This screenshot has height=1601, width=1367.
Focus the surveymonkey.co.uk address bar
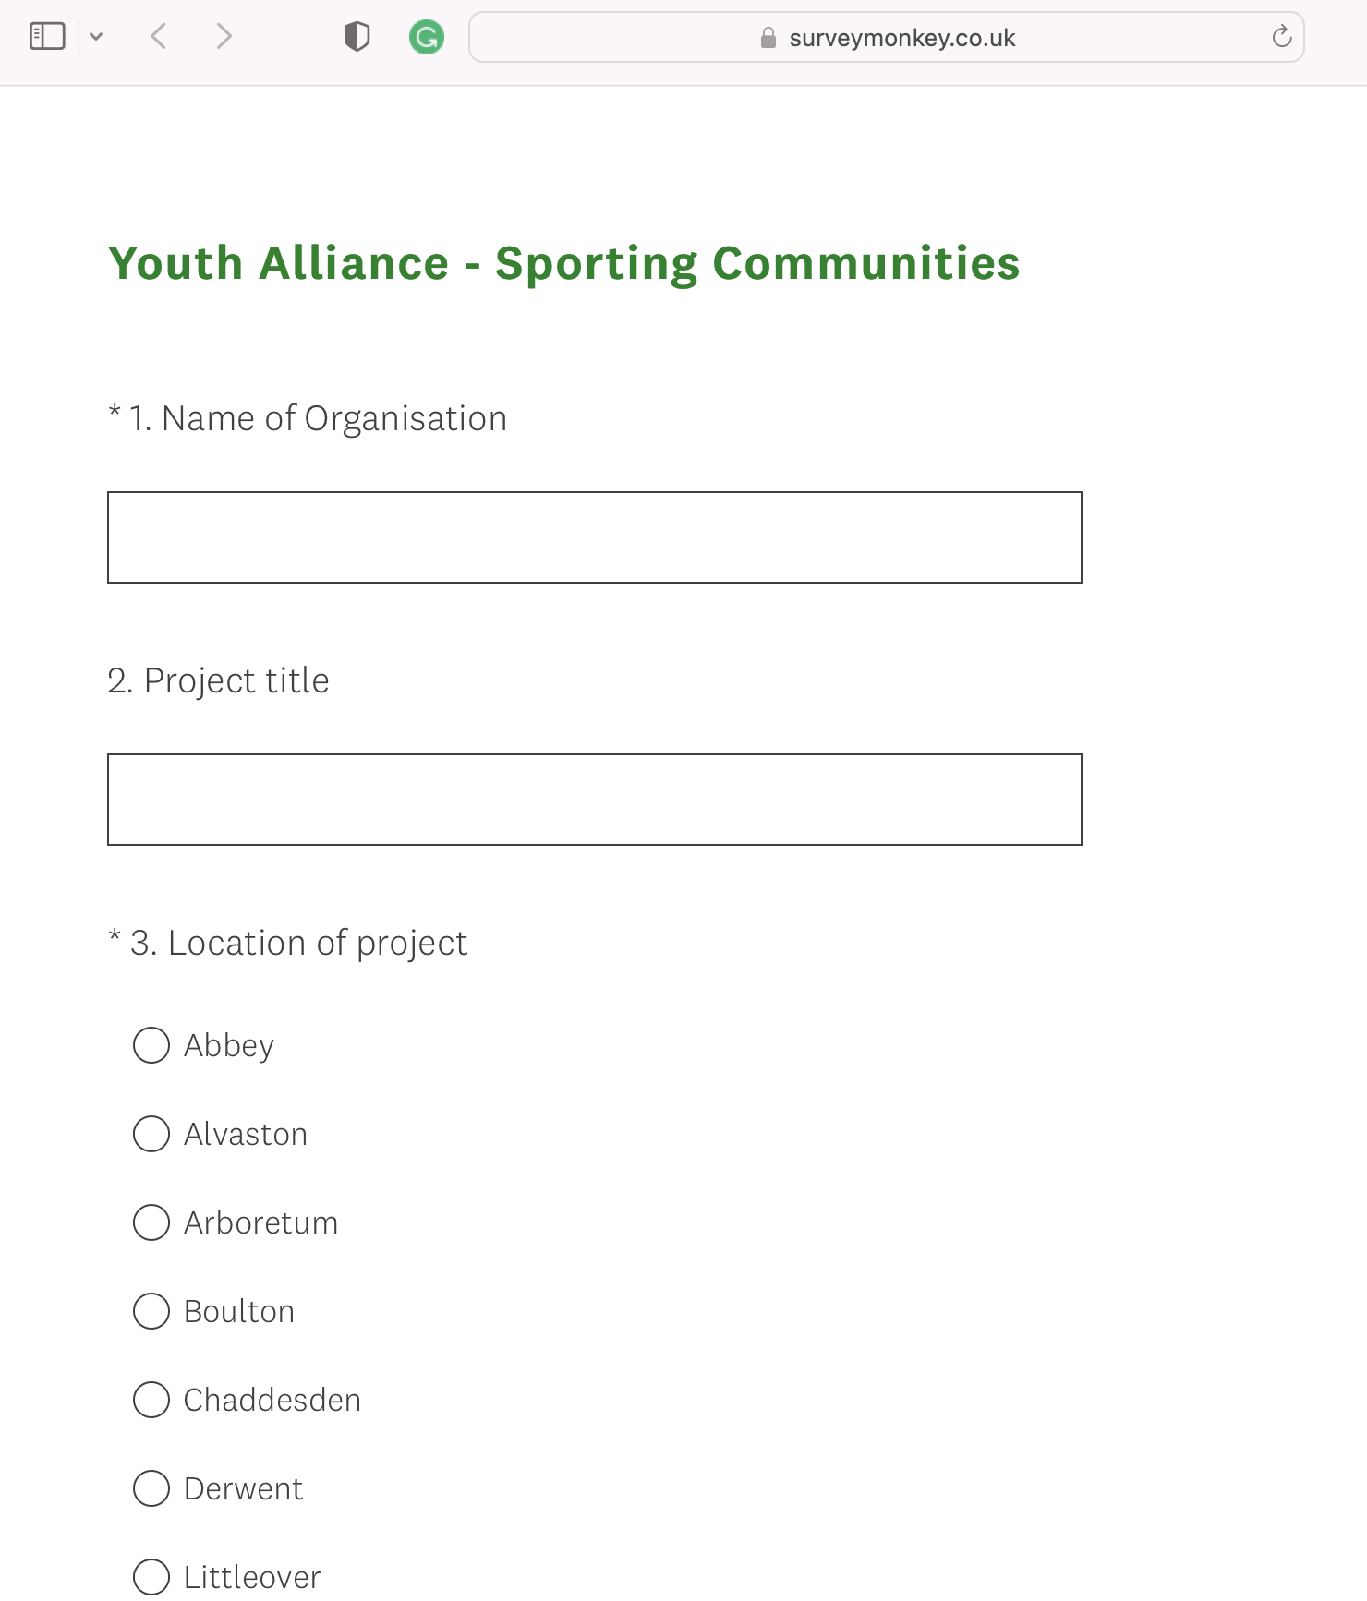(x=887, y=37)
